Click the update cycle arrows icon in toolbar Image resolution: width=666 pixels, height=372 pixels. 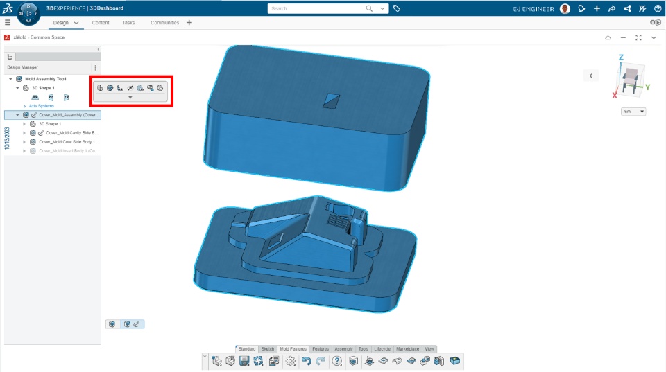(x=258, y=361)
